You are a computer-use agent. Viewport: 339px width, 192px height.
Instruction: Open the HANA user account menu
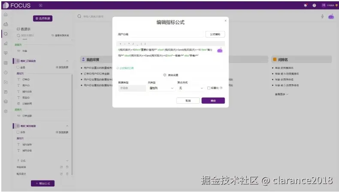click(x=330, y=6)
